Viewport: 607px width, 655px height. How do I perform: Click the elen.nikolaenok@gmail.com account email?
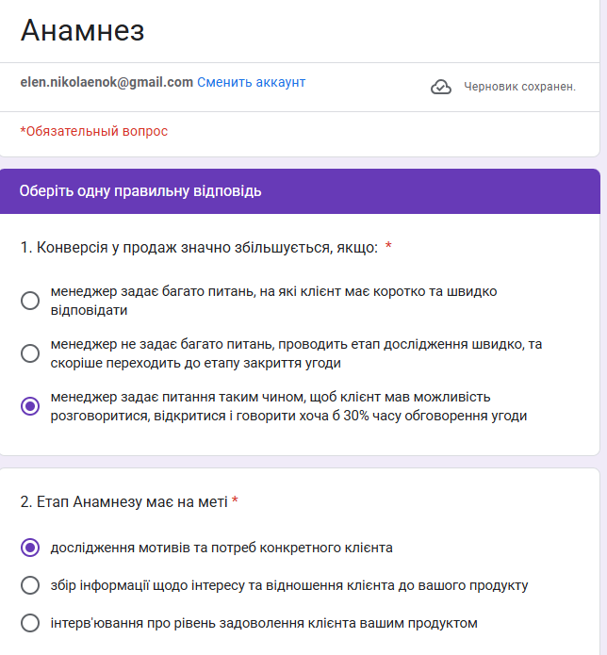(x=107, y=82)
